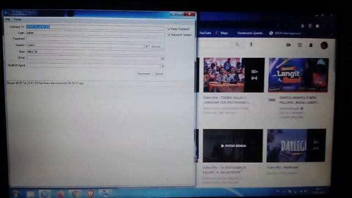Image resolution: width=352 pixels, height=198 pixels.
Task: Expand the Session dropdown arrow
Action: (x=146, y=46)
